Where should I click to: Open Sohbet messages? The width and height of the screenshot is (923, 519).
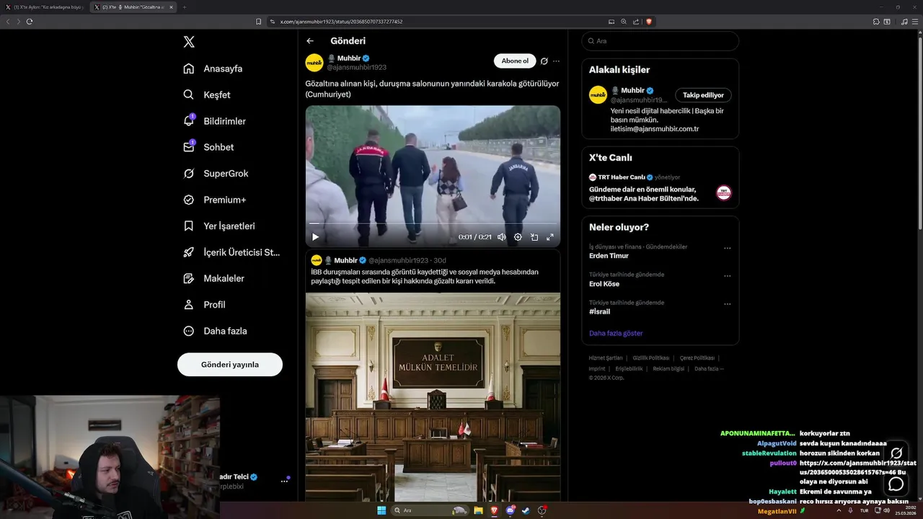pyautogui.click(x=209, y=147)
